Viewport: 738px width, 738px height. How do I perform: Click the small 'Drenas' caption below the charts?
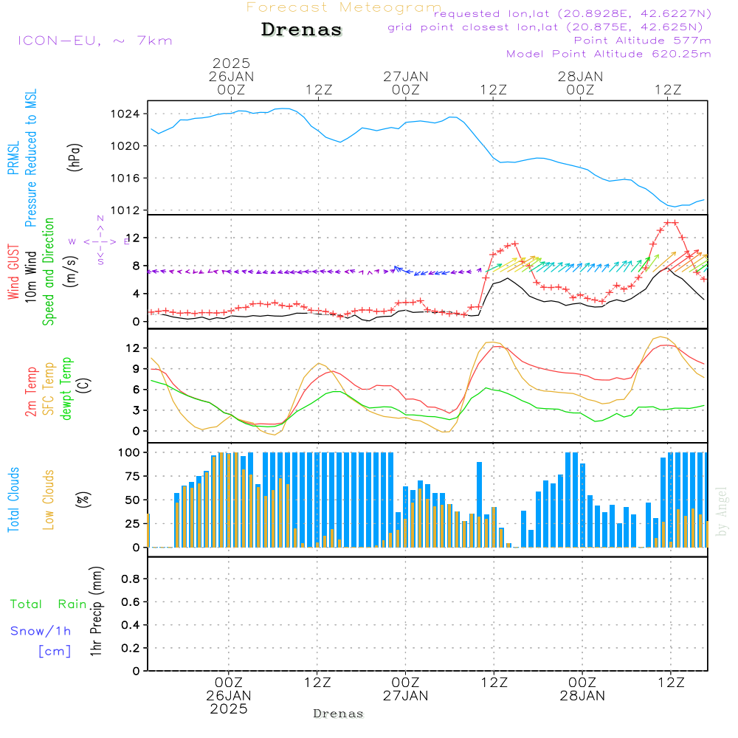pos(339,714)
